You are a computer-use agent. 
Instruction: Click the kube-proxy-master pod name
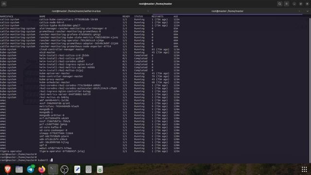click(x=52, y=79)
